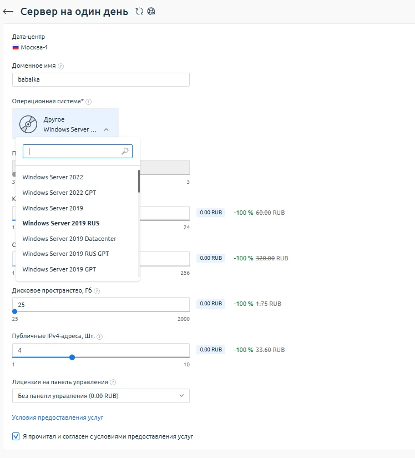Screen dimensions: 415x458
Task: Click the disk space field showing 25
Action: (100, 304)
